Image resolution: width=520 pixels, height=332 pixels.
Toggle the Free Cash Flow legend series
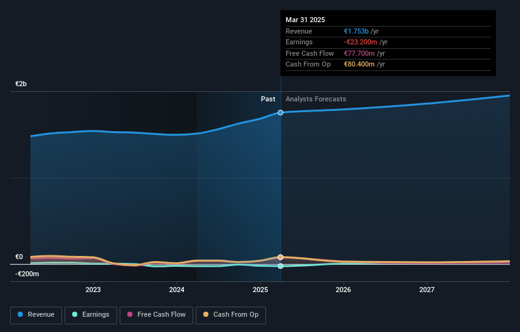pyautogui.click(x=156, y=315)
